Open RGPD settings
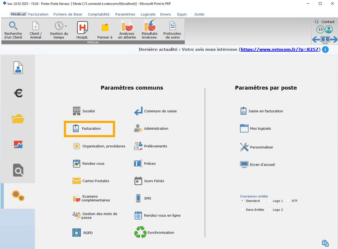The width and height of the screenshot is (338, 249). point(83,233)
